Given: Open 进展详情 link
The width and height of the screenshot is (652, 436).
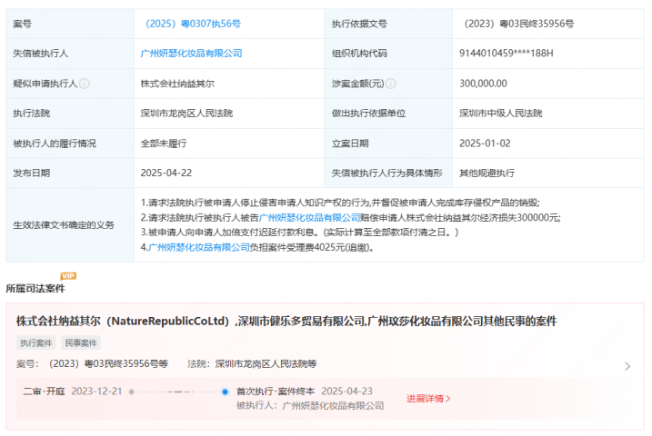Looking at the screenshot, I should [428, 399].
